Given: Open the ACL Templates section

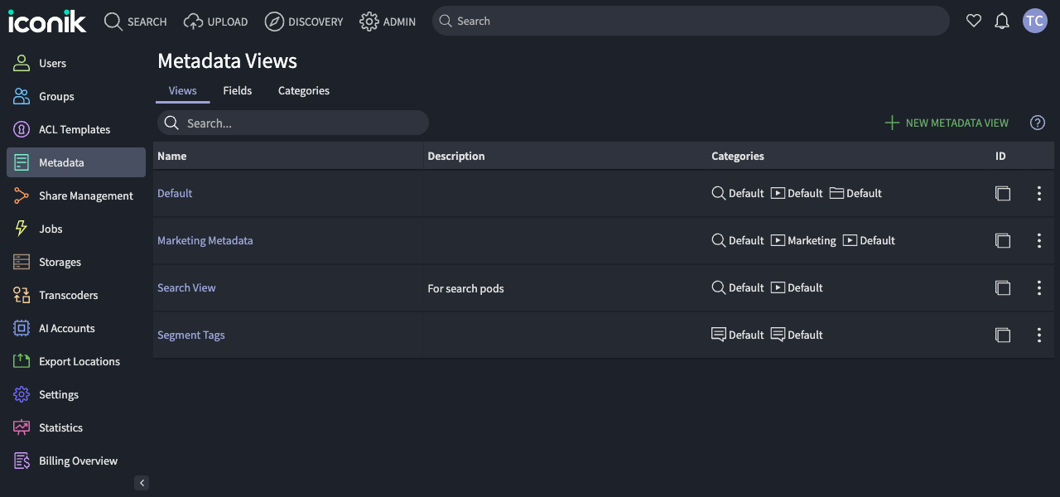Looking at the screenshot, I should pyautogui.click(x=75, y=129).
